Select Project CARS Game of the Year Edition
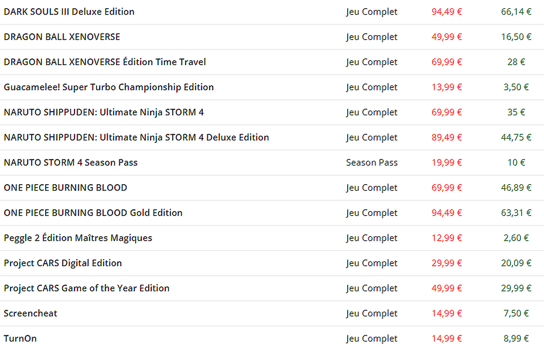Image resolution: width=544 pixels, height=349 pixels. coord(87,288)
